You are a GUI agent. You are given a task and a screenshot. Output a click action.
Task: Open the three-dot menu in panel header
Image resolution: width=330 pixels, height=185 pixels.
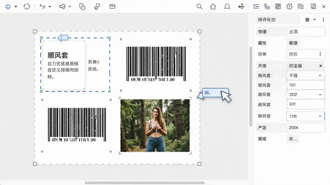[323, 20]
